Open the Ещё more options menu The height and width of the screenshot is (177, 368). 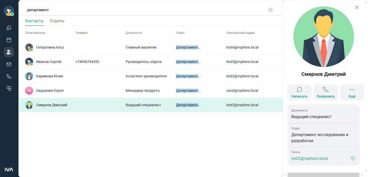tap(352, 93)
